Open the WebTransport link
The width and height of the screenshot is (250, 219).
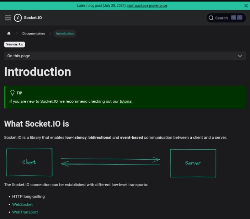25,212
